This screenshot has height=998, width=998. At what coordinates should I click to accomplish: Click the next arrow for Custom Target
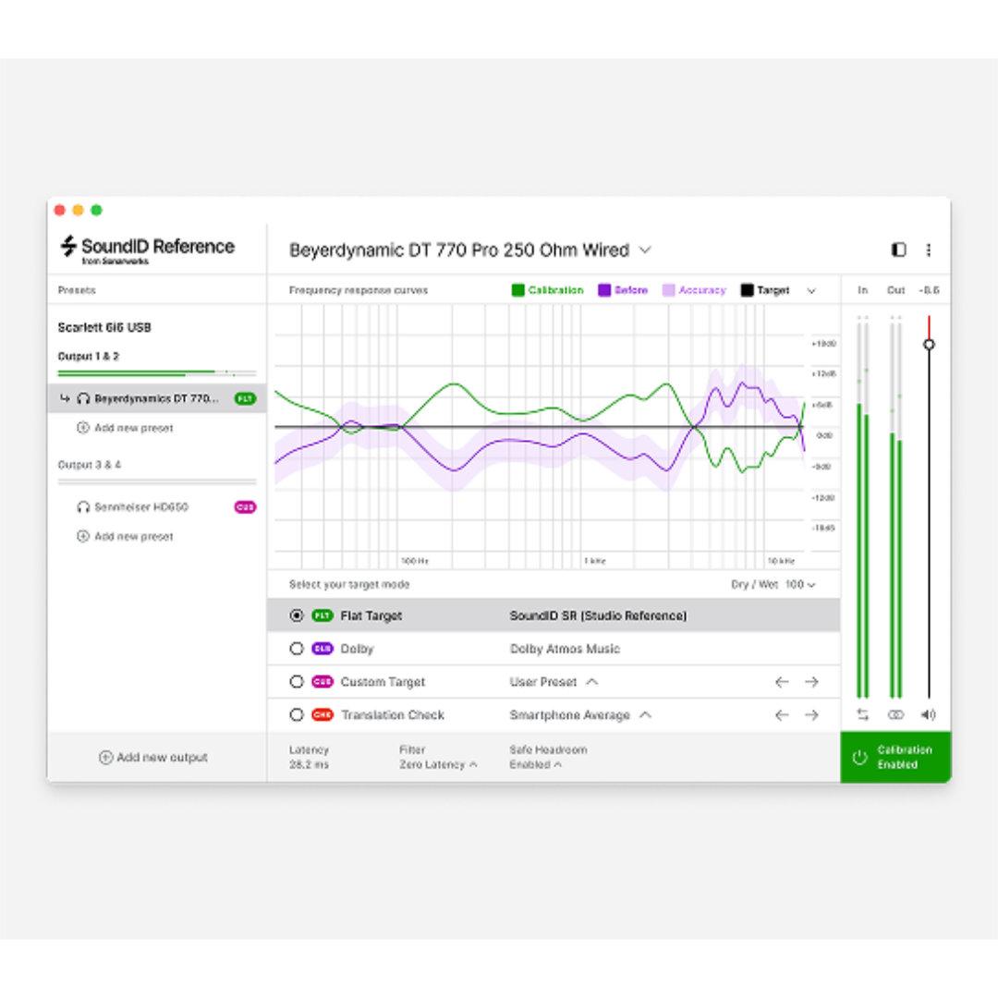tap(811, 682)
